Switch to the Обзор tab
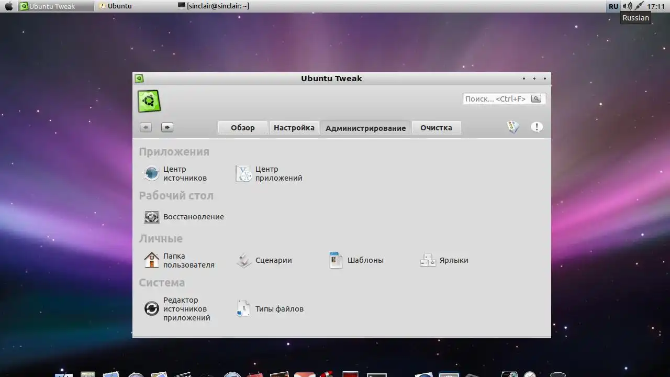This screenshot has width=670, height=377. coord(243,128)
